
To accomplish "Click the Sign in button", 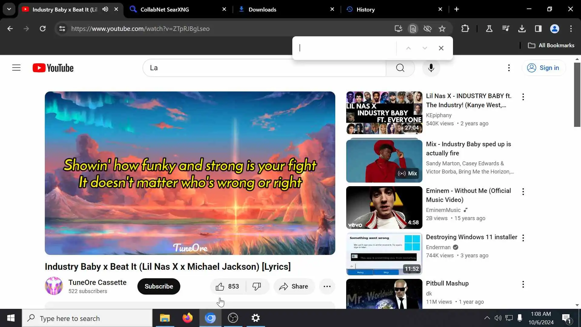I will click(x=544, y=68).
